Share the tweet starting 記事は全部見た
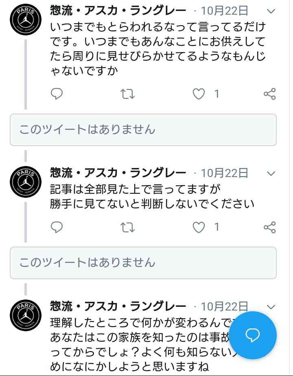The width and height of the screenshot is (293, 376). [x=270, y=227]
